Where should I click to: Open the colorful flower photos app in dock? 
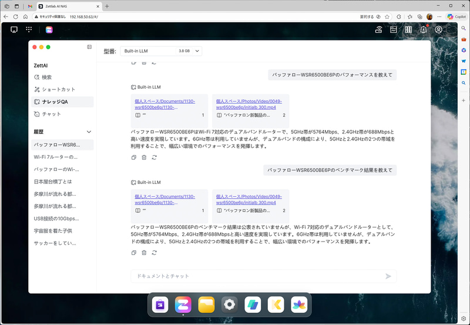pos(299,304)
